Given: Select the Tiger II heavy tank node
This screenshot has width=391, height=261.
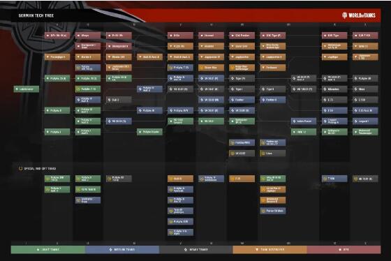Looking at the screenshot, I should click(x=273, y=89).
